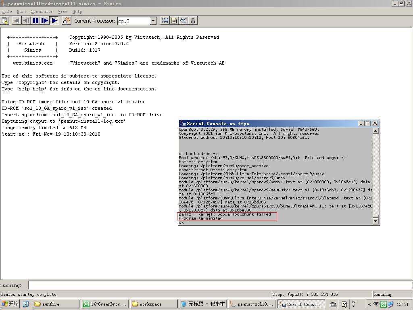This screenshot has width=413, height=310.
Task: Minimize the main Simics window
Action: point(395,3)
